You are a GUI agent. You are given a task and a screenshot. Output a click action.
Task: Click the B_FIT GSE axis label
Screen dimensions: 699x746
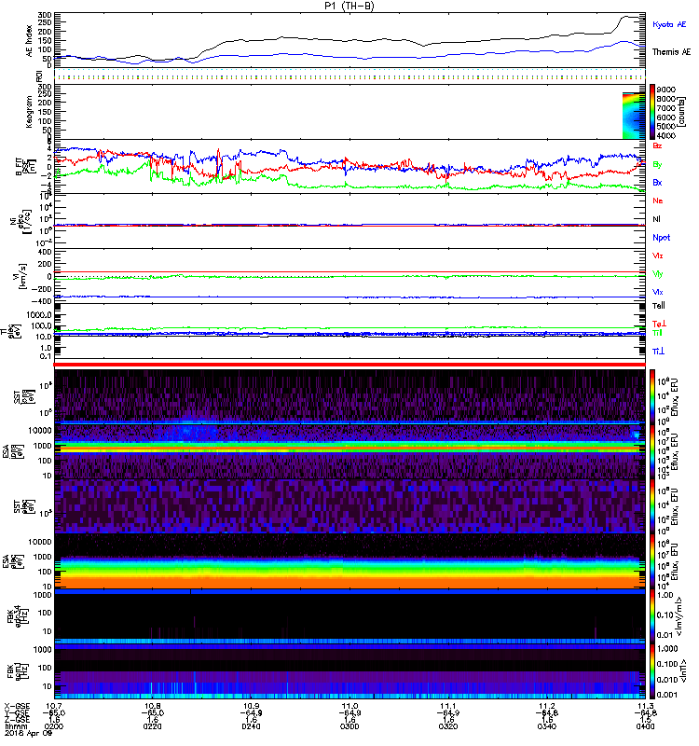pyautogui.click(x=26, y=167)
